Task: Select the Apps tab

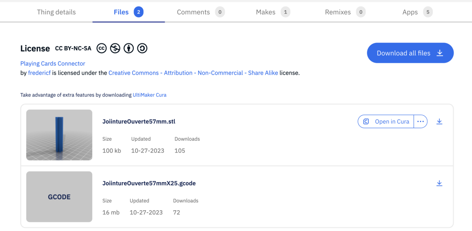Action: tap(418, 12)
